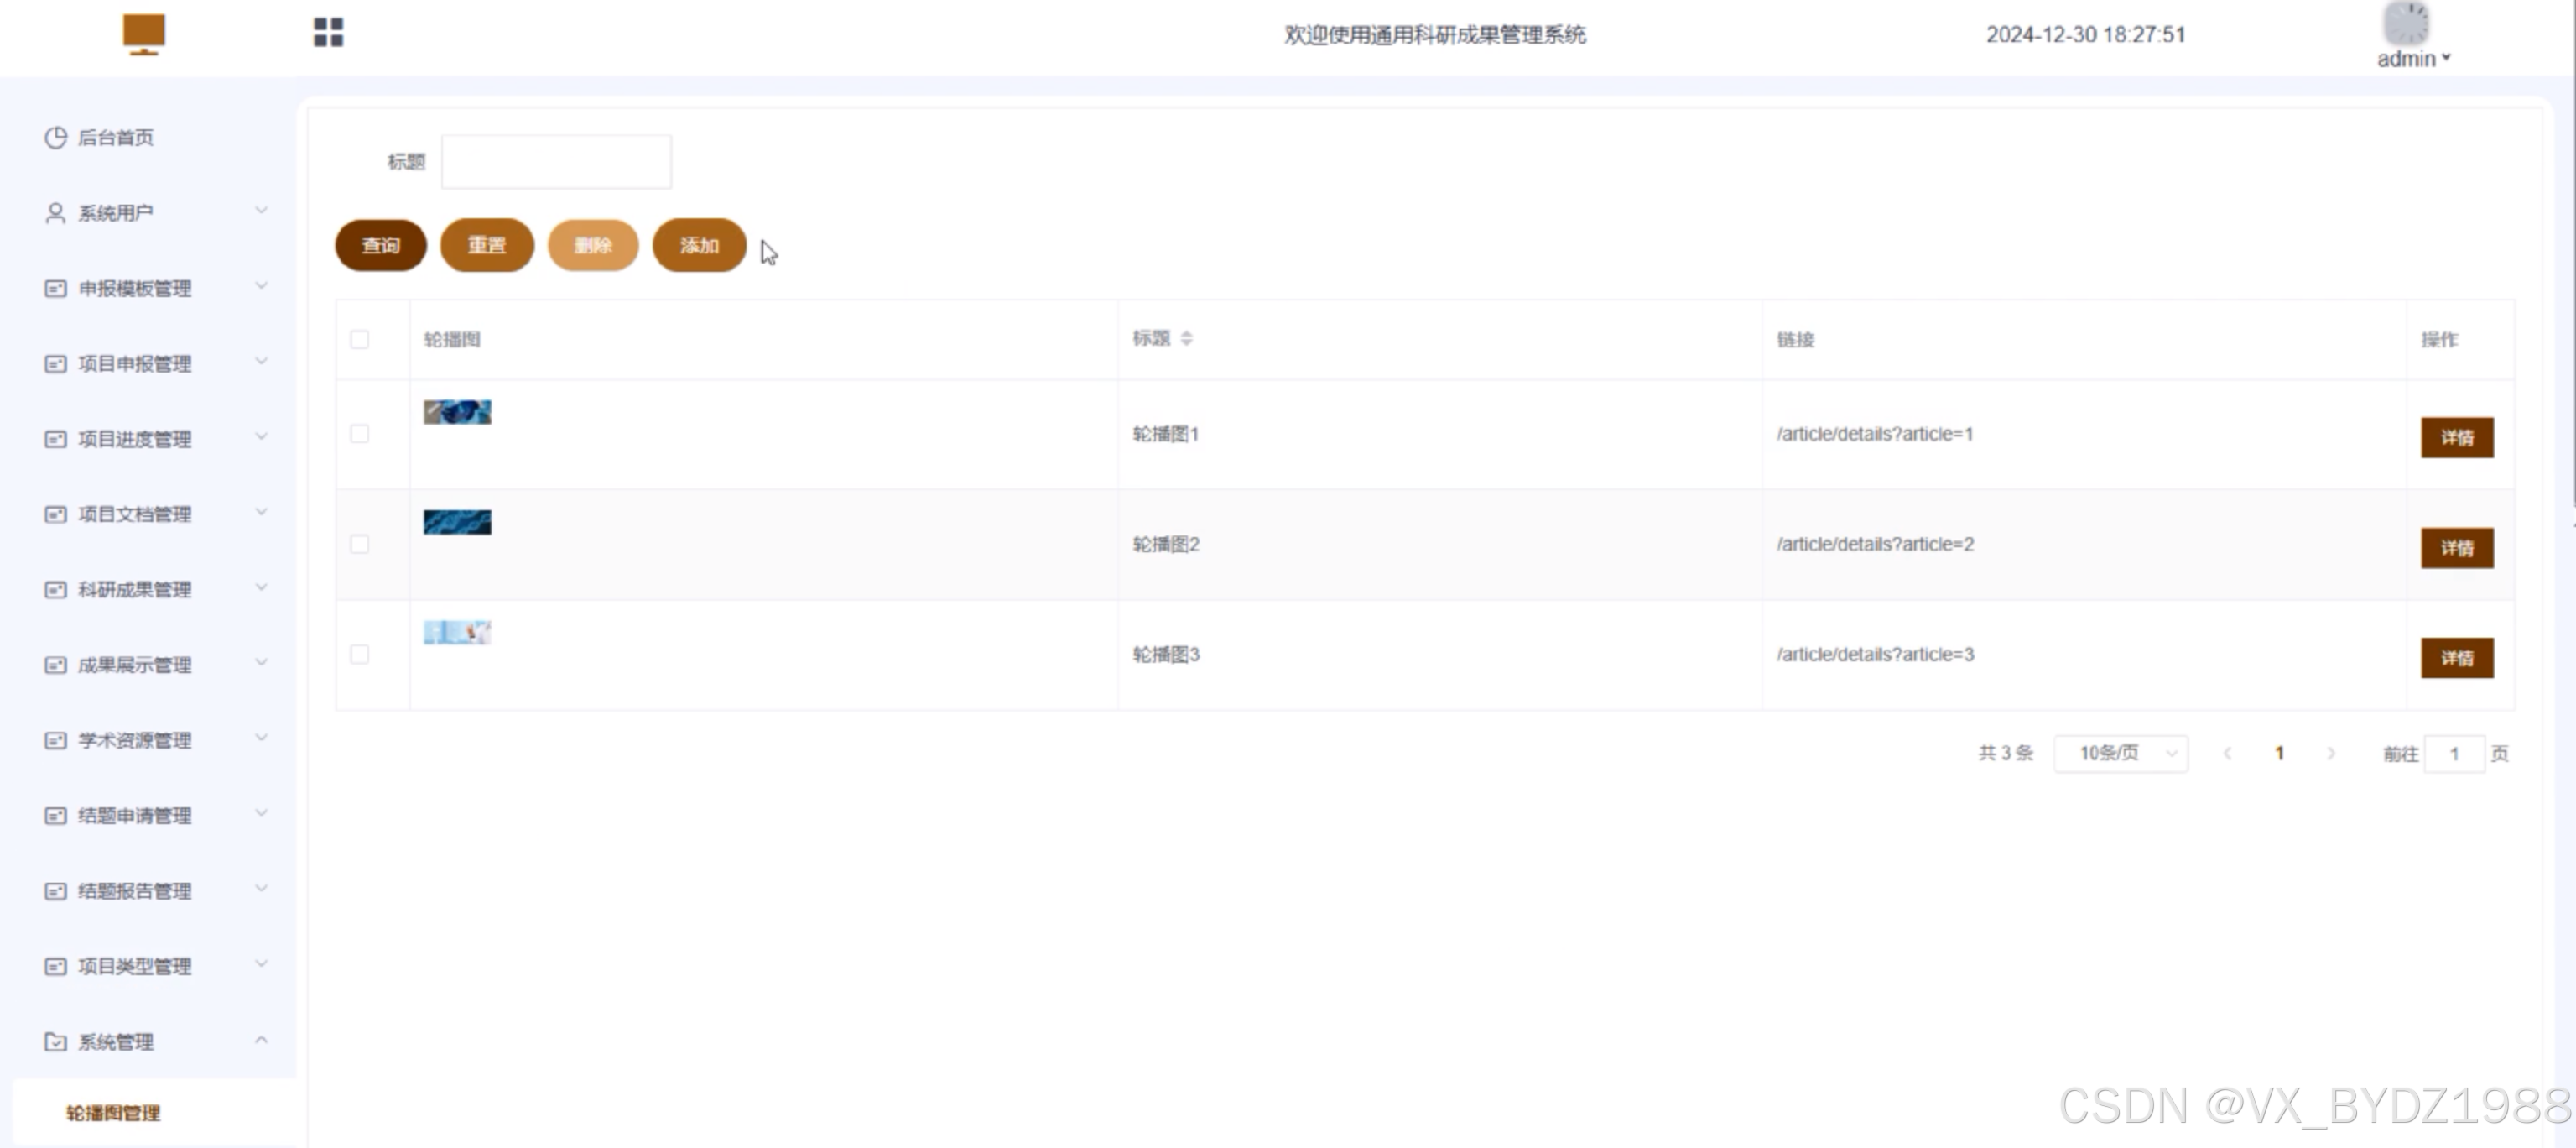
Task: Expand the 项目申报管理 sidebar menu
Action: pos(135,363)
